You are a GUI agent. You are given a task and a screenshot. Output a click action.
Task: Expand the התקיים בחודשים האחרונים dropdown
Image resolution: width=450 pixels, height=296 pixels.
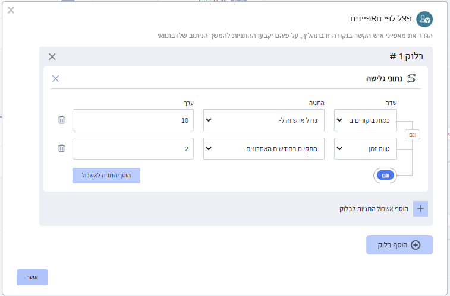[x=264, y=148]
